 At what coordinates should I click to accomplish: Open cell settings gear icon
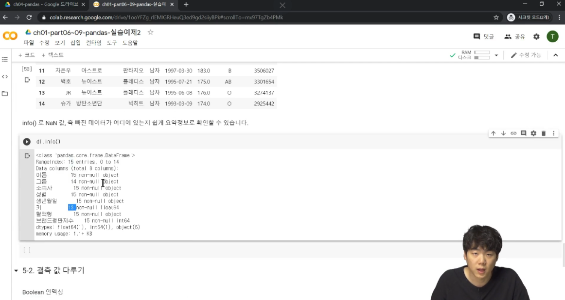534,133
